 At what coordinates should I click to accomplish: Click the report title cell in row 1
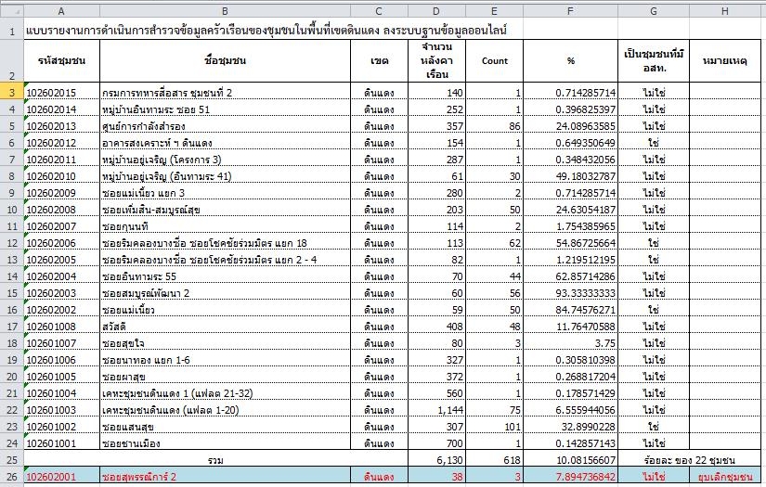(260, 30)
